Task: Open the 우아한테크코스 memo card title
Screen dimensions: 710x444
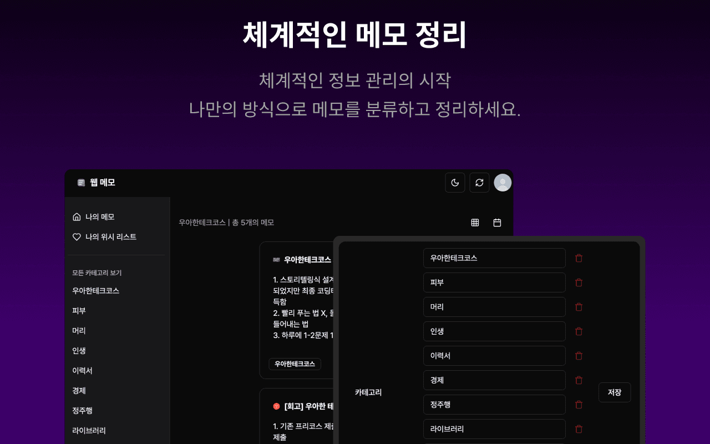Action: (x=307, y=260)
